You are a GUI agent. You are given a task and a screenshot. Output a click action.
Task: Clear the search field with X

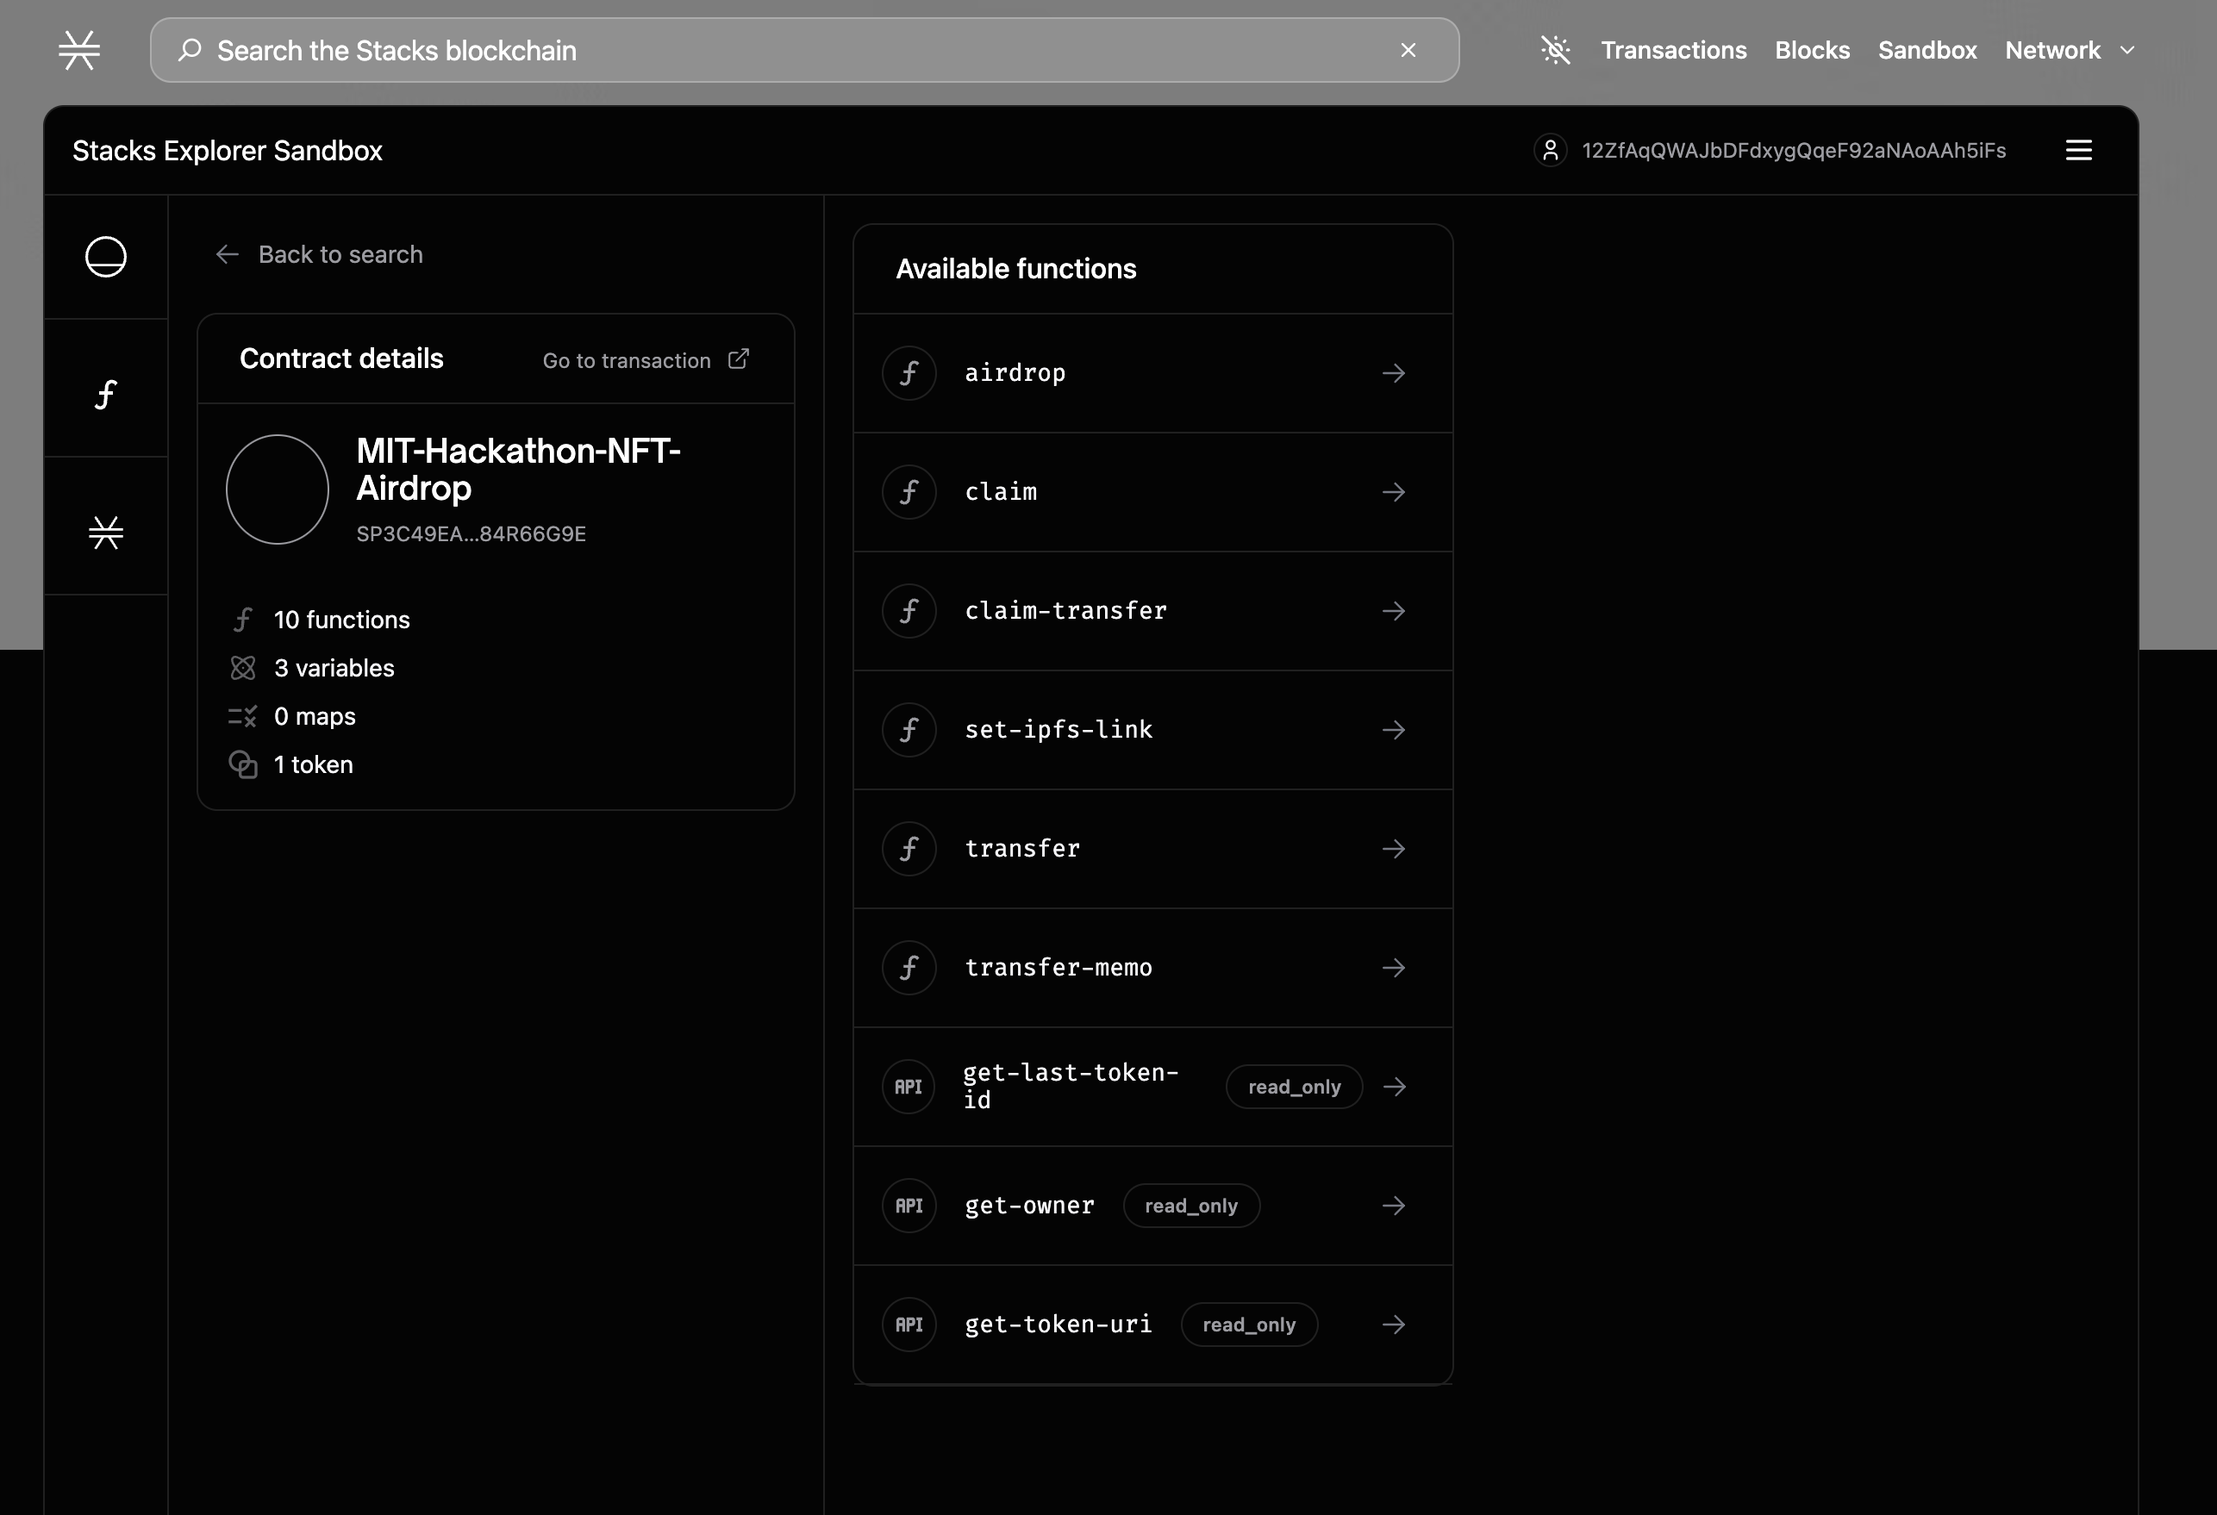[x=1408, y=51]
